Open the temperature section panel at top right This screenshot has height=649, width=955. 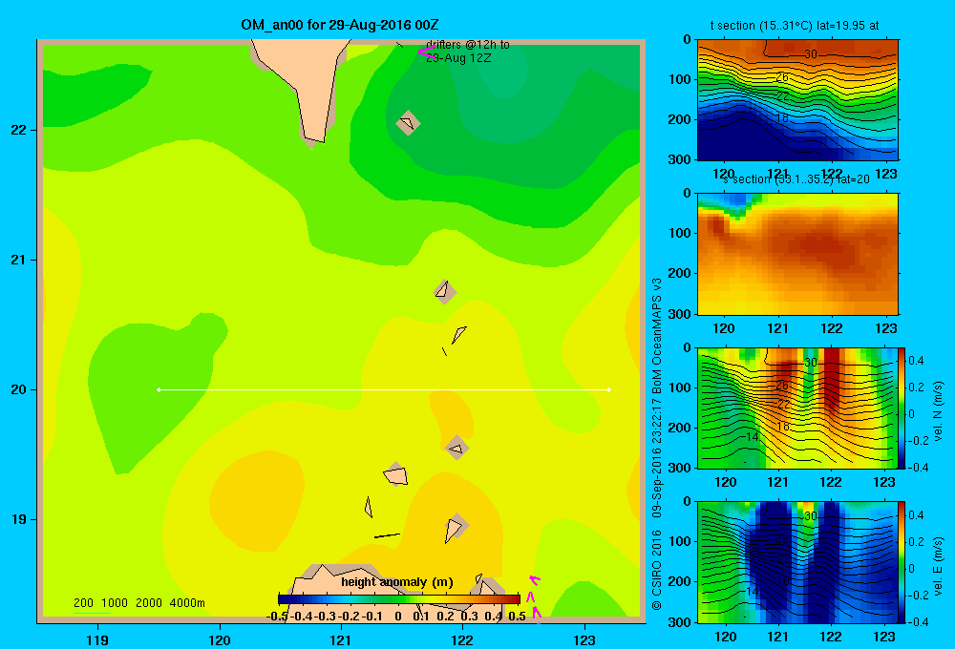coord(797,100)
